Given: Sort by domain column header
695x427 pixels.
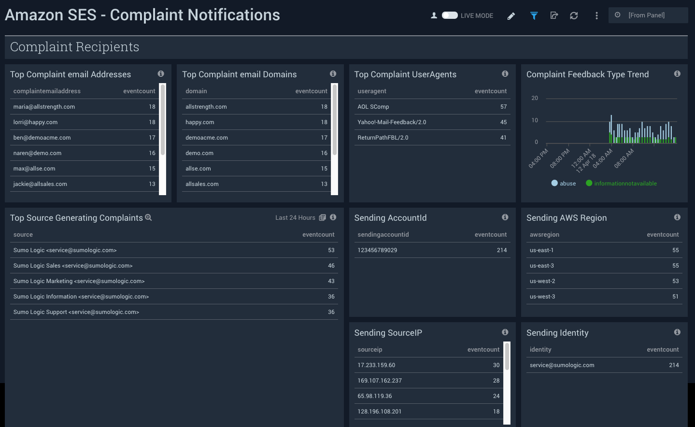Looking at the screenshot, I should click(x=196, y=91).
